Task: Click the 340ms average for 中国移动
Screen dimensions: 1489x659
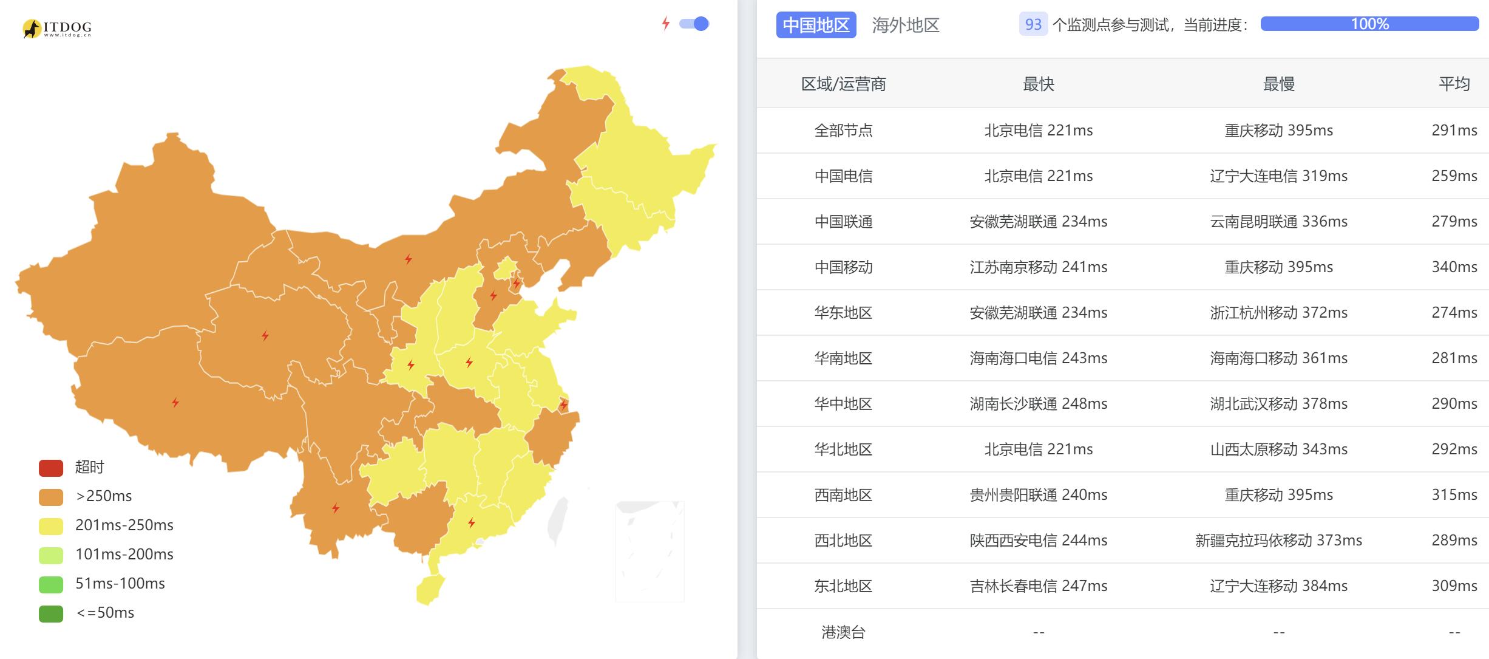Action: 1454,267
